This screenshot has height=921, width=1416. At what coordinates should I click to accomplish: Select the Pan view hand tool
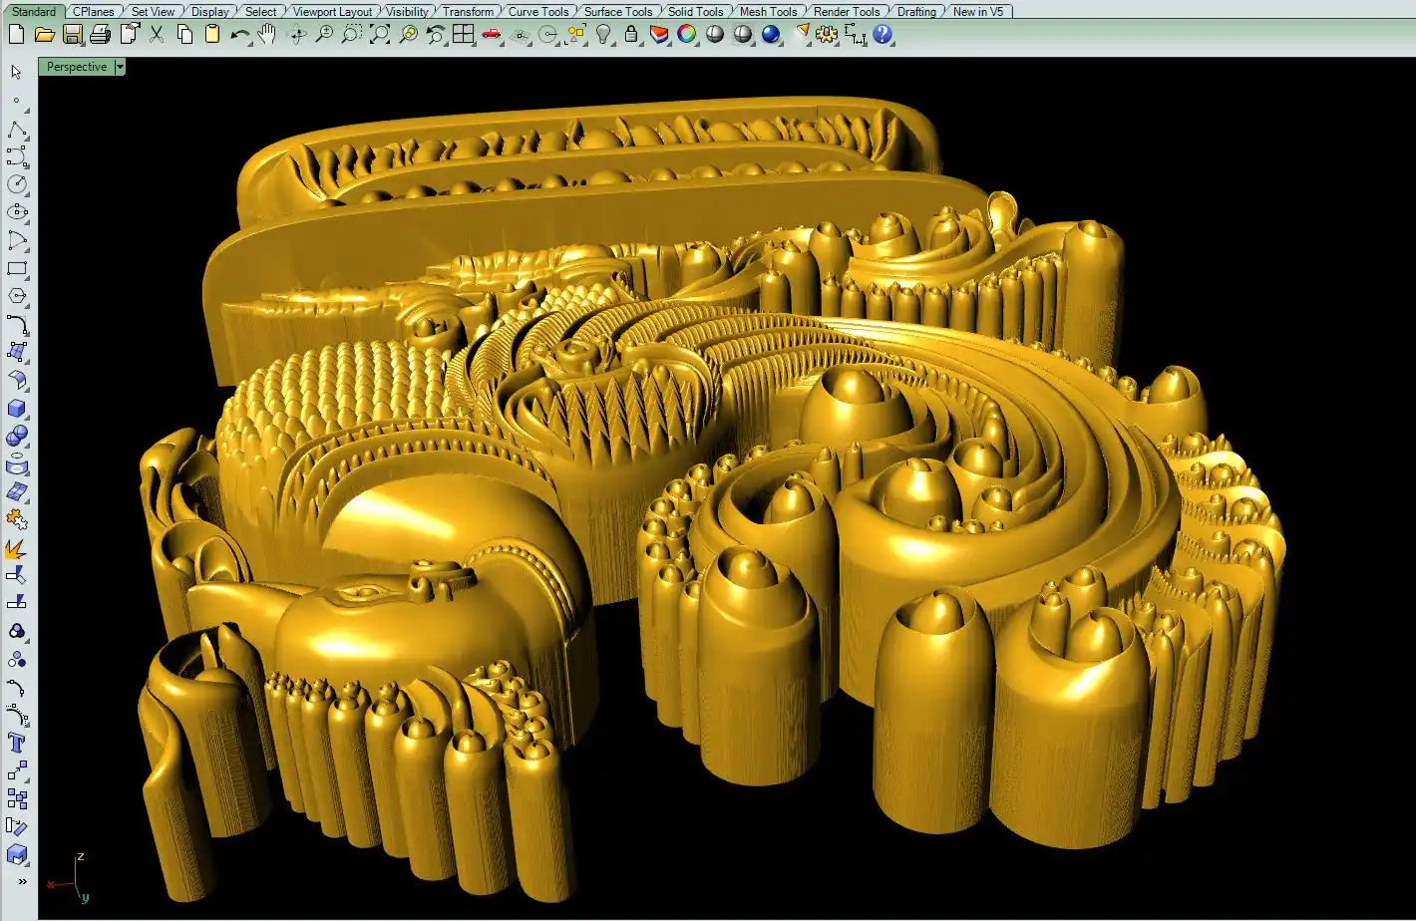[266, 35]
